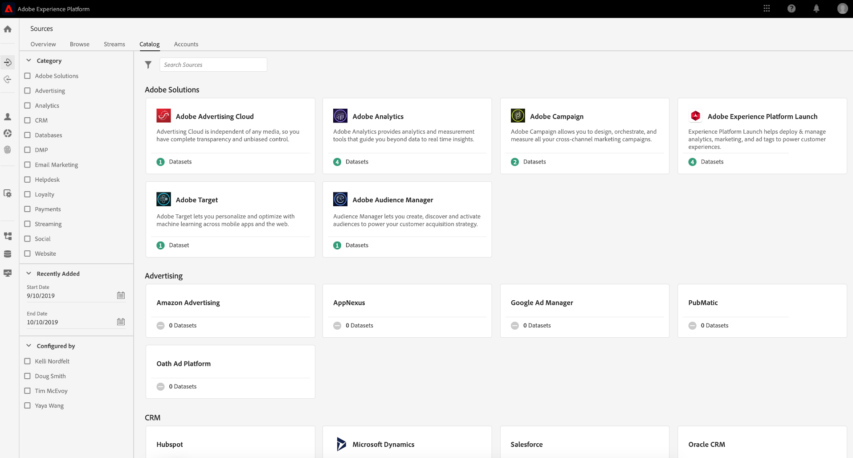This screenshot has height=458, width=853.
Task: Open the End Date calendar picker
Action: pos(121,322)
